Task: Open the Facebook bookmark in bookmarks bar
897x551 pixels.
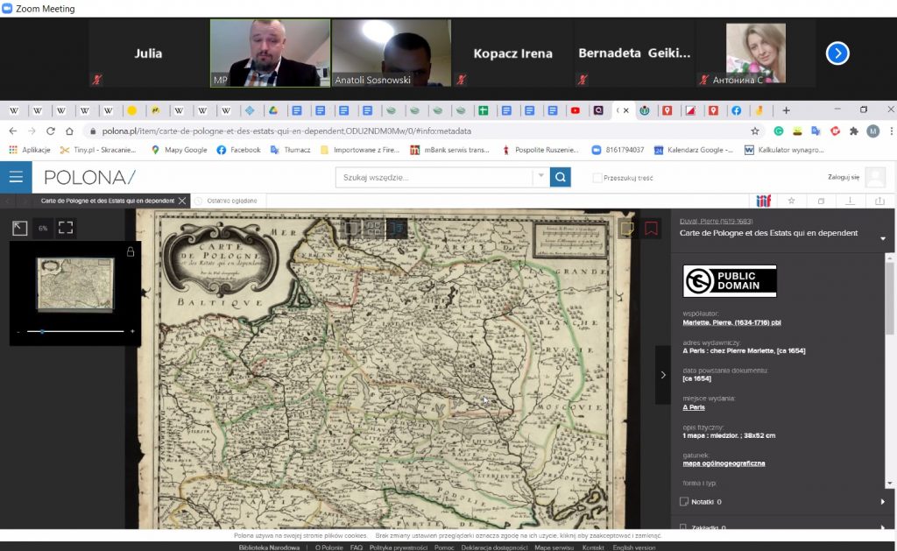Action: pyautogui.click(x=238, y=150)
